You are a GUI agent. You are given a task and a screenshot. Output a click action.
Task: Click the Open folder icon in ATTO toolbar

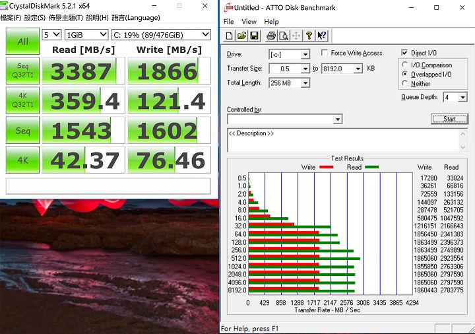[242, 36]
